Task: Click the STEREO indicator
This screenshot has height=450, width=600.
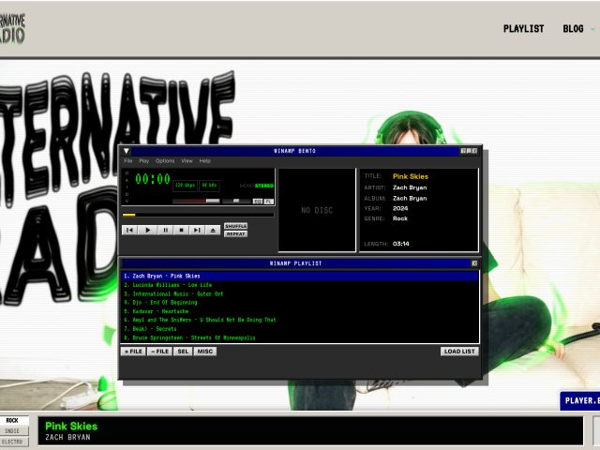Action: pos(264,186)
